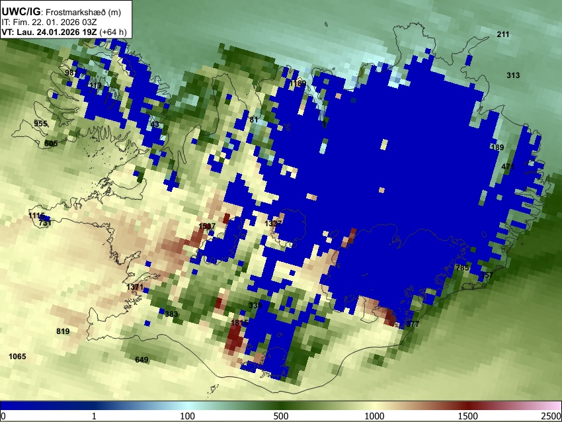Click the map value 1815
This screenshot has width=562, height=422.
(239, 323)
